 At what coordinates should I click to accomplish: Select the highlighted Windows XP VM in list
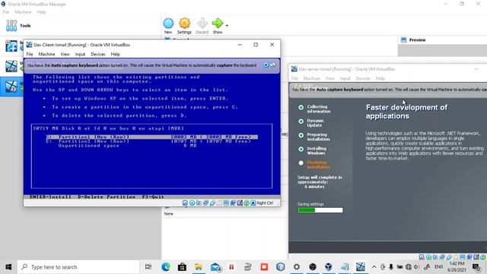(11, 86)
